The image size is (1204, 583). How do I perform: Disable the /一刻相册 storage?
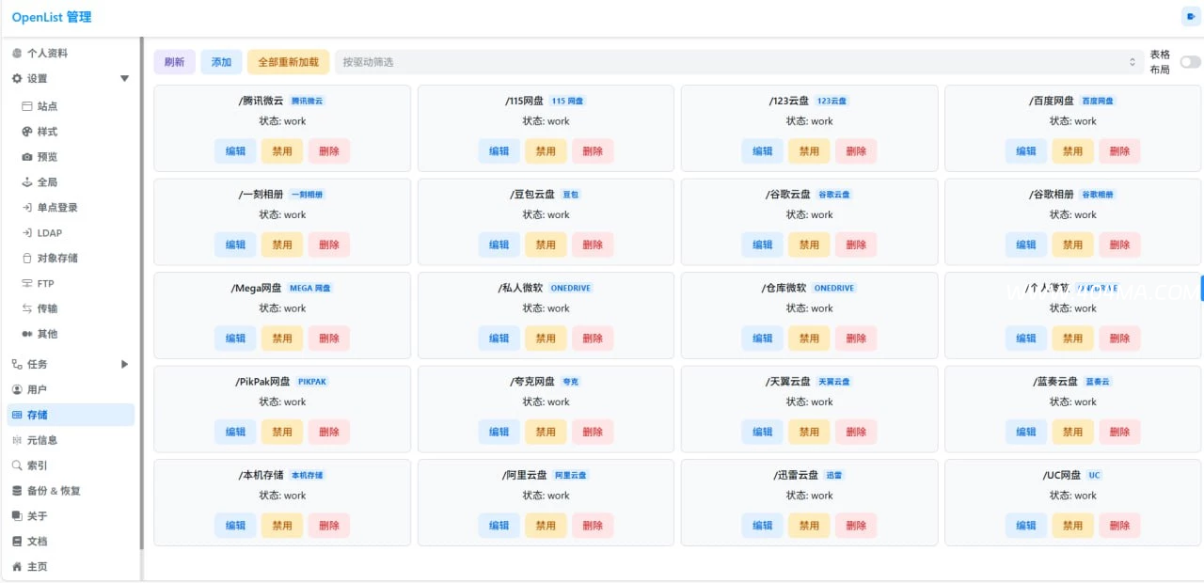tap(282, 244)
